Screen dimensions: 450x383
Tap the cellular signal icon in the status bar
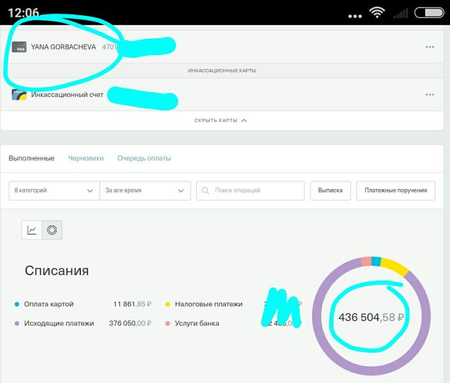(x=400, y=13)
